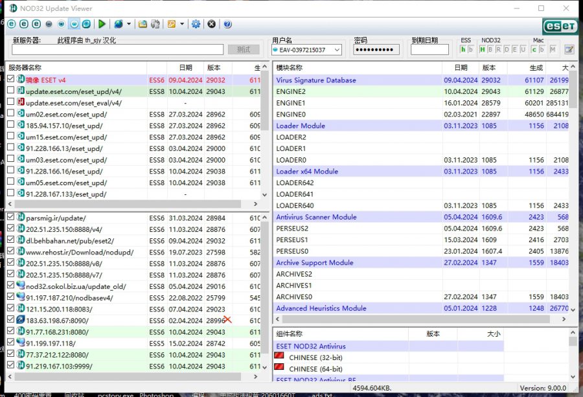This screenshot has width=583, height=397.
Task: Uncheck the parsmig.ir/update/ checkbox
Action: tap(10, 217)
